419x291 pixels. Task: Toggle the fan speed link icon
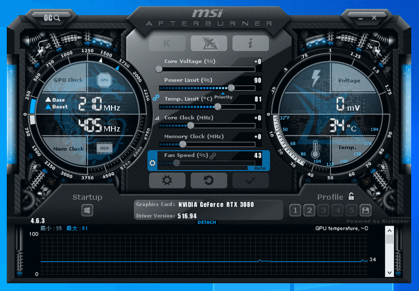pyautogui.click(x=213, y=156)
